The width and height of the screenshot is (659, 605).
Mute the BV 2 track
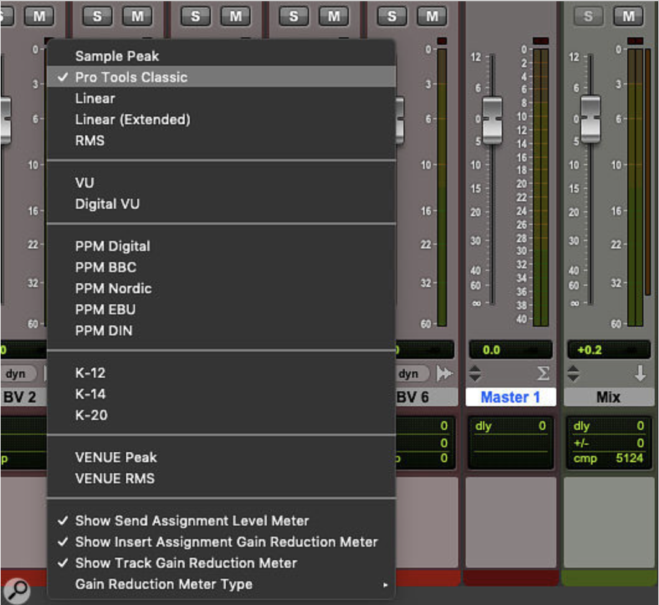(40, 16)
